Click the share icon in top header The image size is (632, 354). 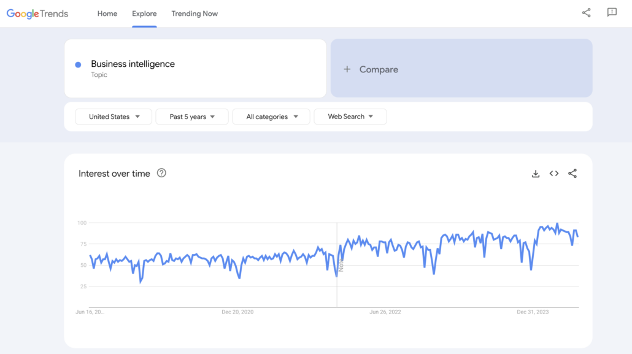(x=586, y=13)
